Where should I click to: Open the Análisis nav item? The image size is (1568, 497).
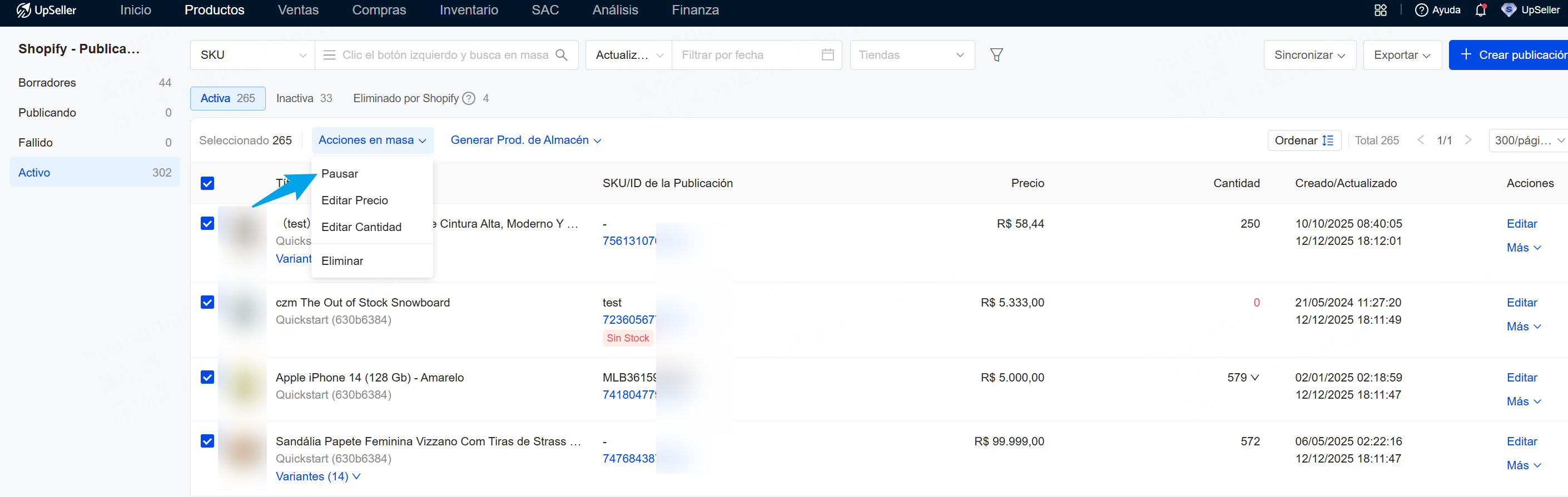[616, 11]
